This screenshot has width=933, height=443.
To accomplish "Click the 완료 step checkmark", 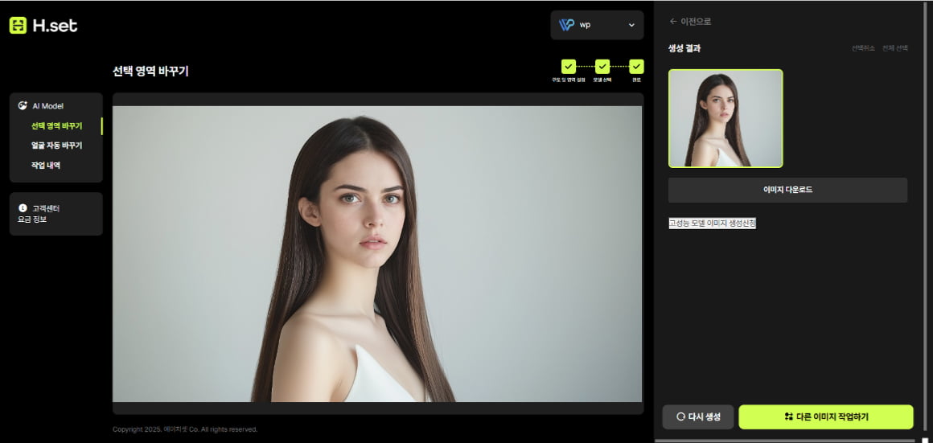I will coord(636,67).
